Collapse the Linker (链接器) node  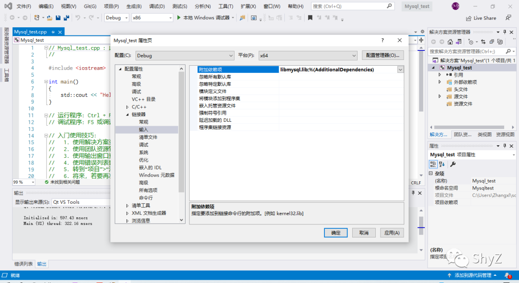coord(127,115)
